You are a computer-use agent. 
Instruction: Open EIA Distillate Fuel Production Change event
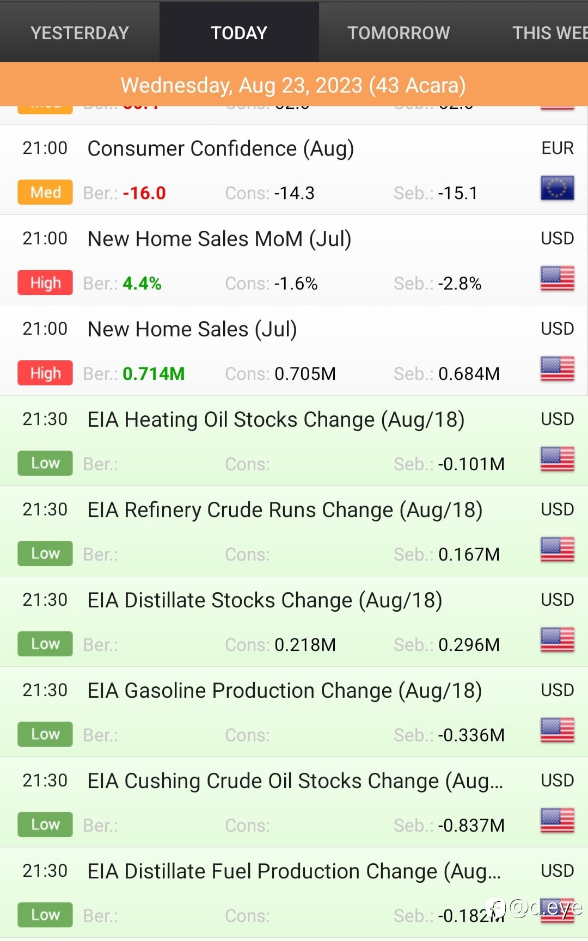294,871
